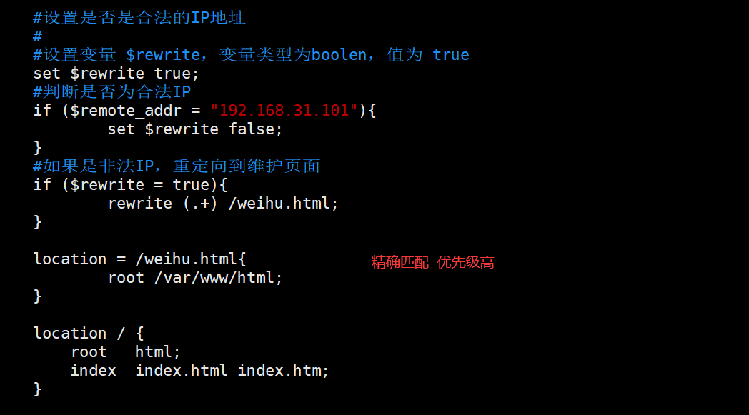Click the lone '#' comment line

point(38,36)
